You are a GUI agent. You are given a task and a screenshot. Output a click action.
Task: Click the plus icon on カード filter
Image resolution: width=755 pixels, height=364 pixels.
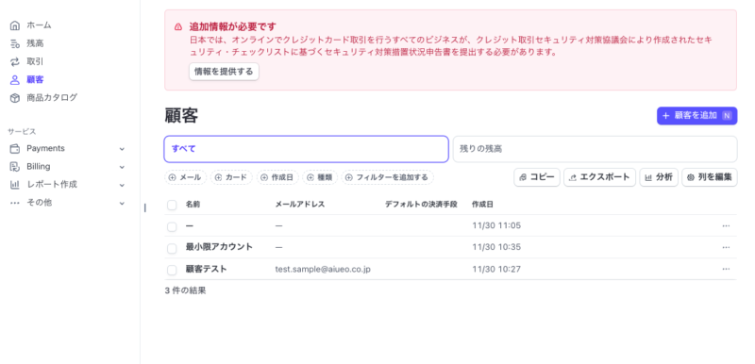click(x=218, y=177)
